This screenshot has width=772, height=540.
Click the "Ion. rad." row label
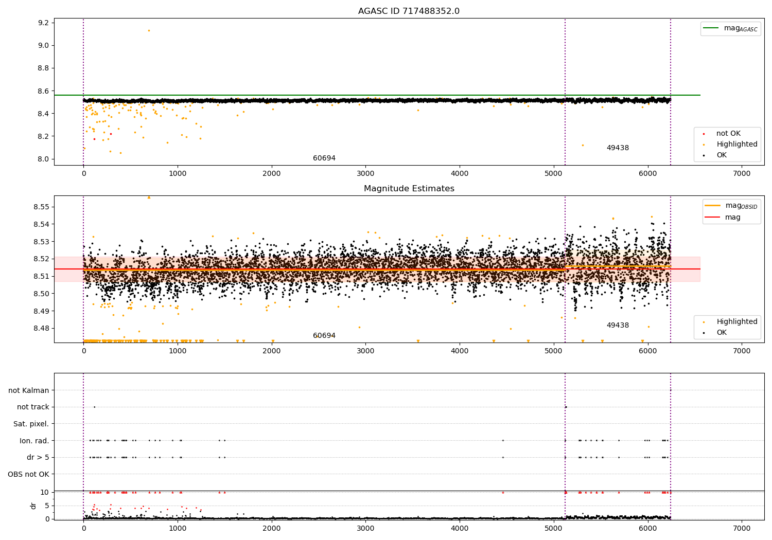pos(34,441)
